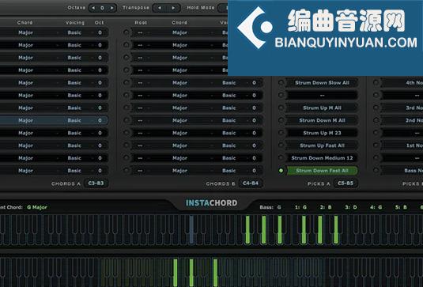Enable the Strum Up Fast All indicator LED

tap(281, 145)
